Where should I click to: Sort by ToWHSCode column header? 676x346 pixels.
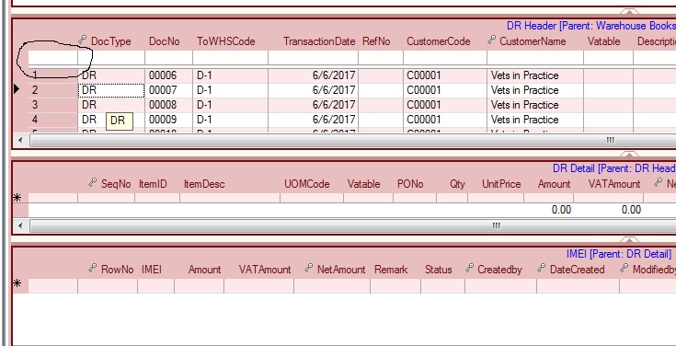pyautogui.click(x=226, y=41)
